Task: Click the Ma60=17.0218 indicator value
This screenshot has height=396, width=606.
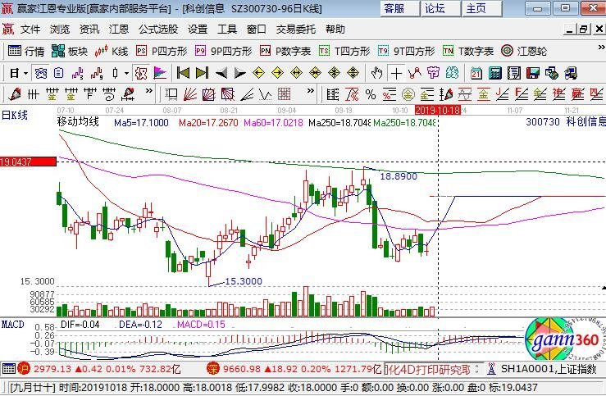Action: pyautogui.click(x=274, y=123)
